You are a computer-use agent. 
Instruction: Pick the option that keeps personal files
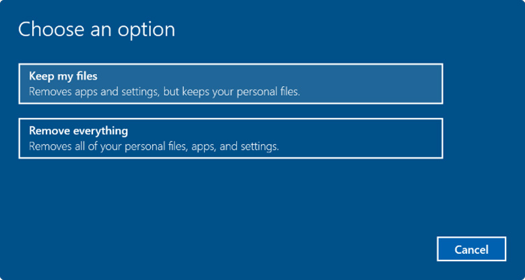coord(230,83)
